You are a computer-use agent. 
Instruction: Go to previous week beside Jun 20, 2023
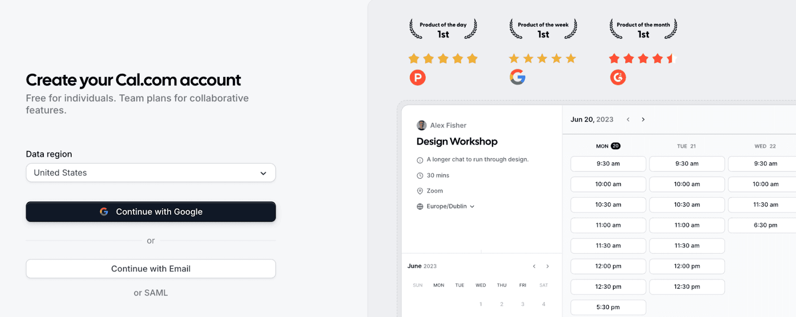628,119
